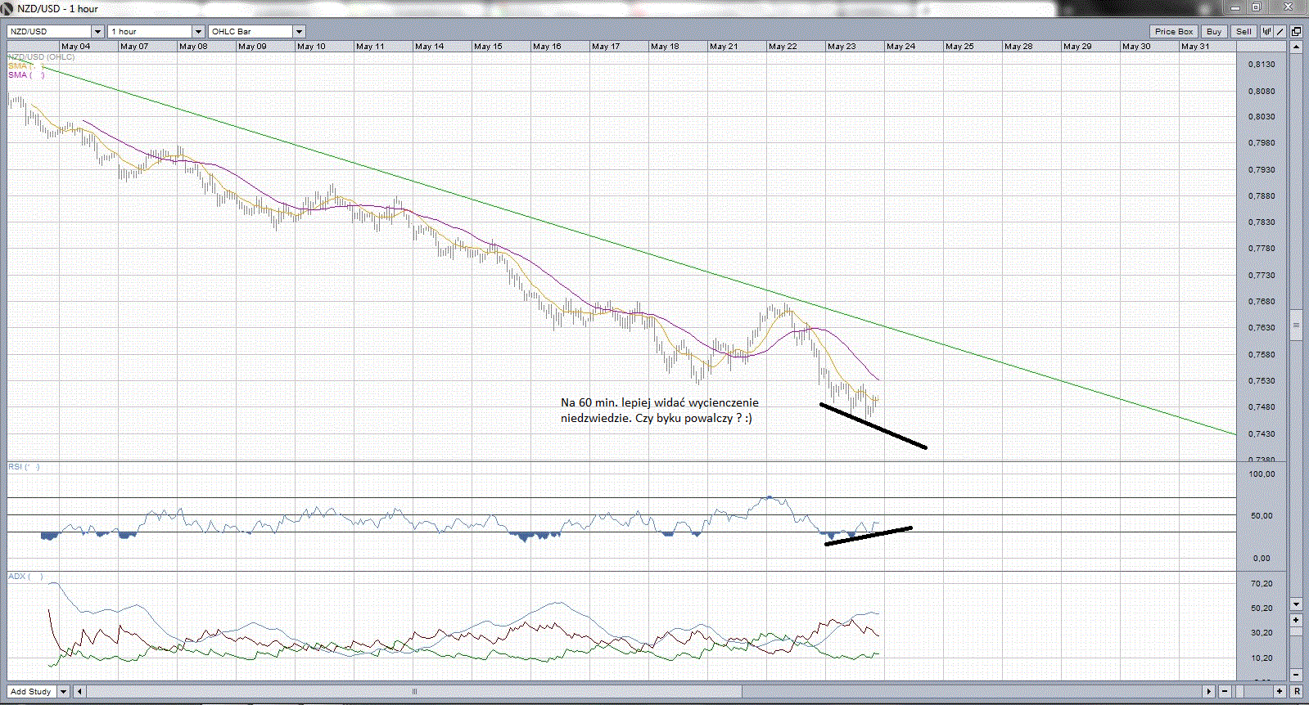The height and width of the screenshot is (705, 1309).
Task: Zoom in vertically with right-side plus button
Action: point(1296,620)
